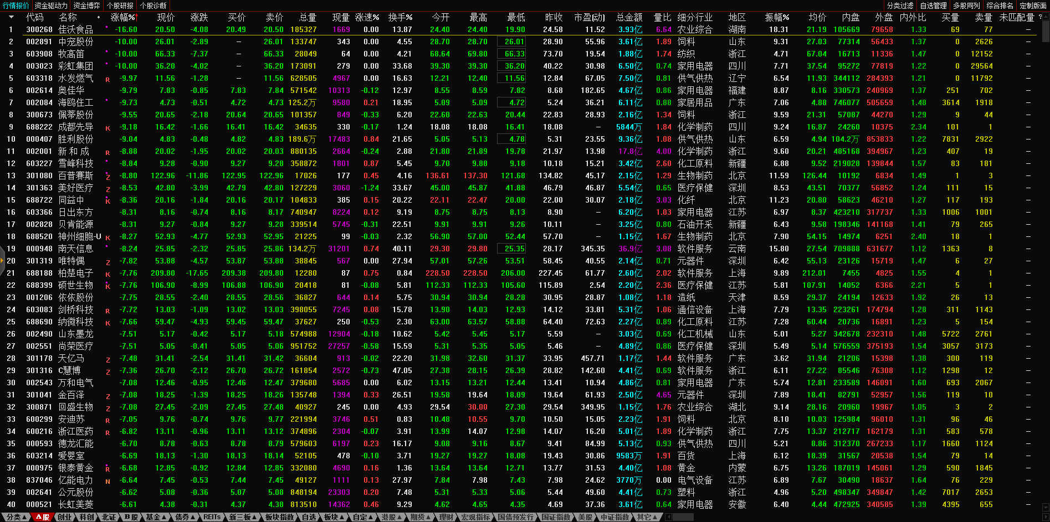Click the scroll-down arrow of vertical scrollbar

(x=1046, y=507)
